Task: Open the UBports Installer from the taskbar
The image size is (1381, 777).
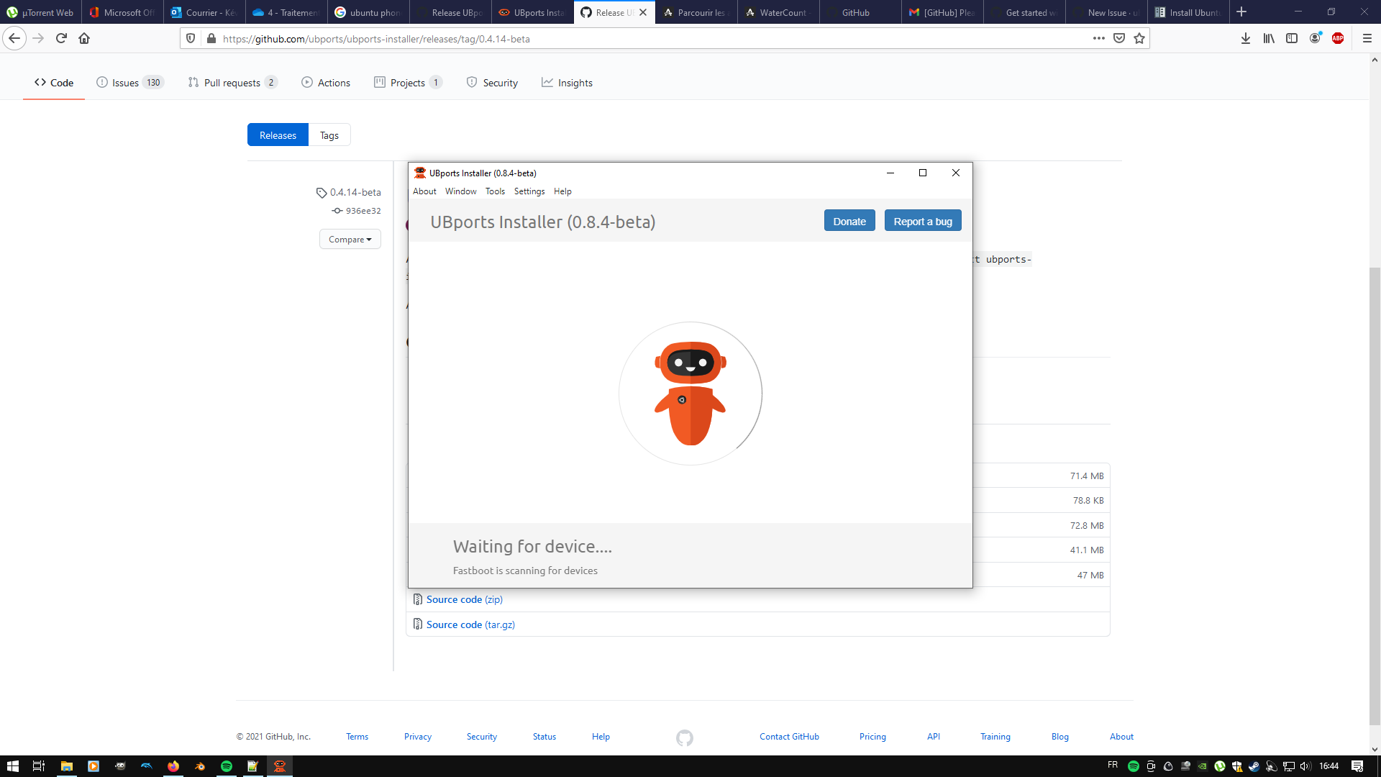Action: (x=280, y=766)
